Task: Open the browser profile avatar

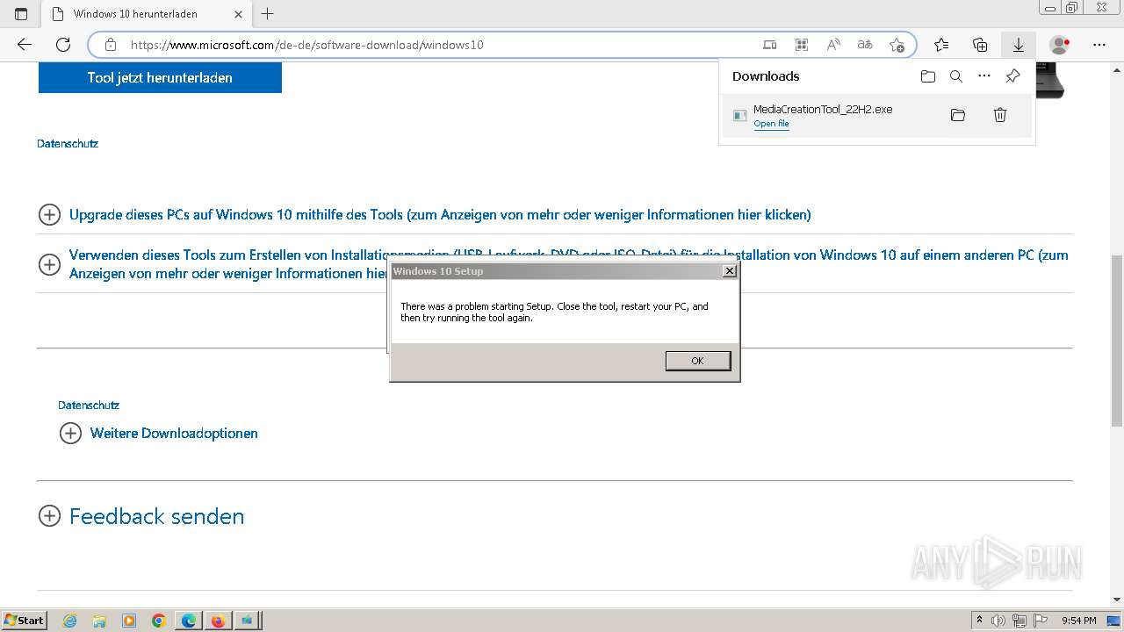Action: (x=1060, y=45)
